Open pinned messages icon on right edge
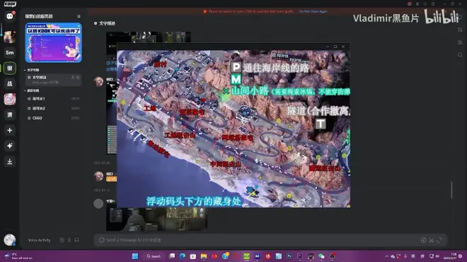This screenshot has width=467, height=262. pos(460,30)
